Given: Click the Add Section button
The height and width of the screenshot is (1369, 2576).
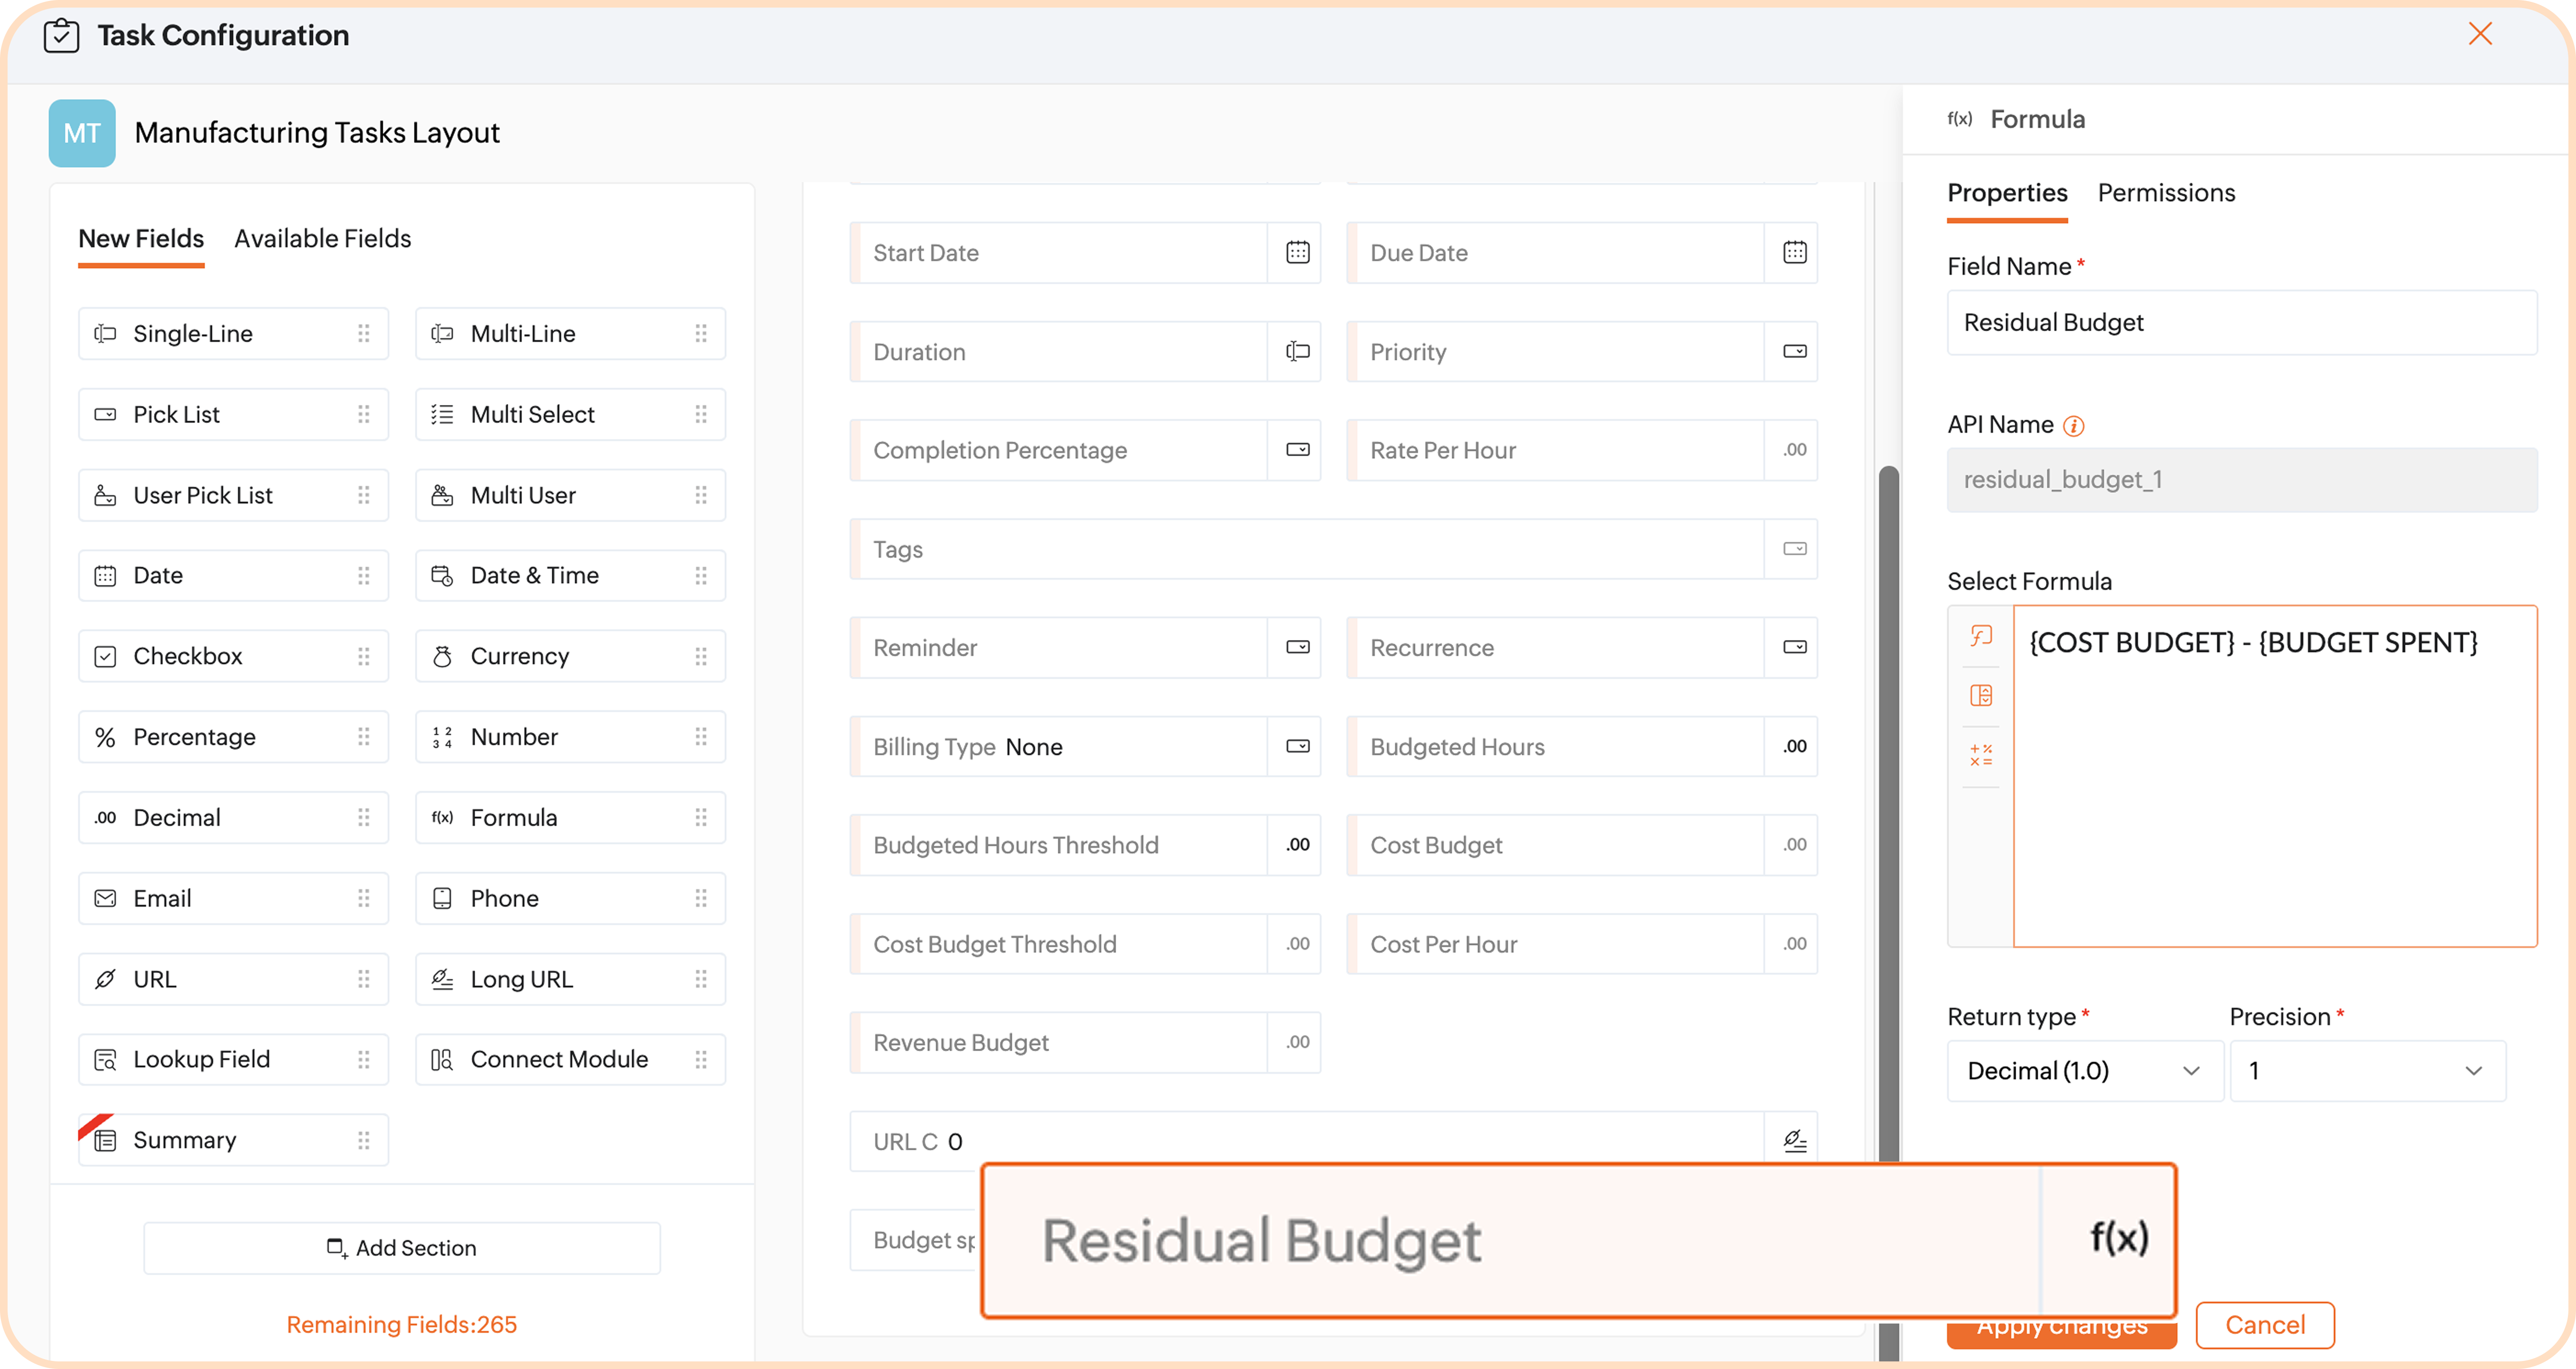Looking at the screenshot, I should point(402,1248).
